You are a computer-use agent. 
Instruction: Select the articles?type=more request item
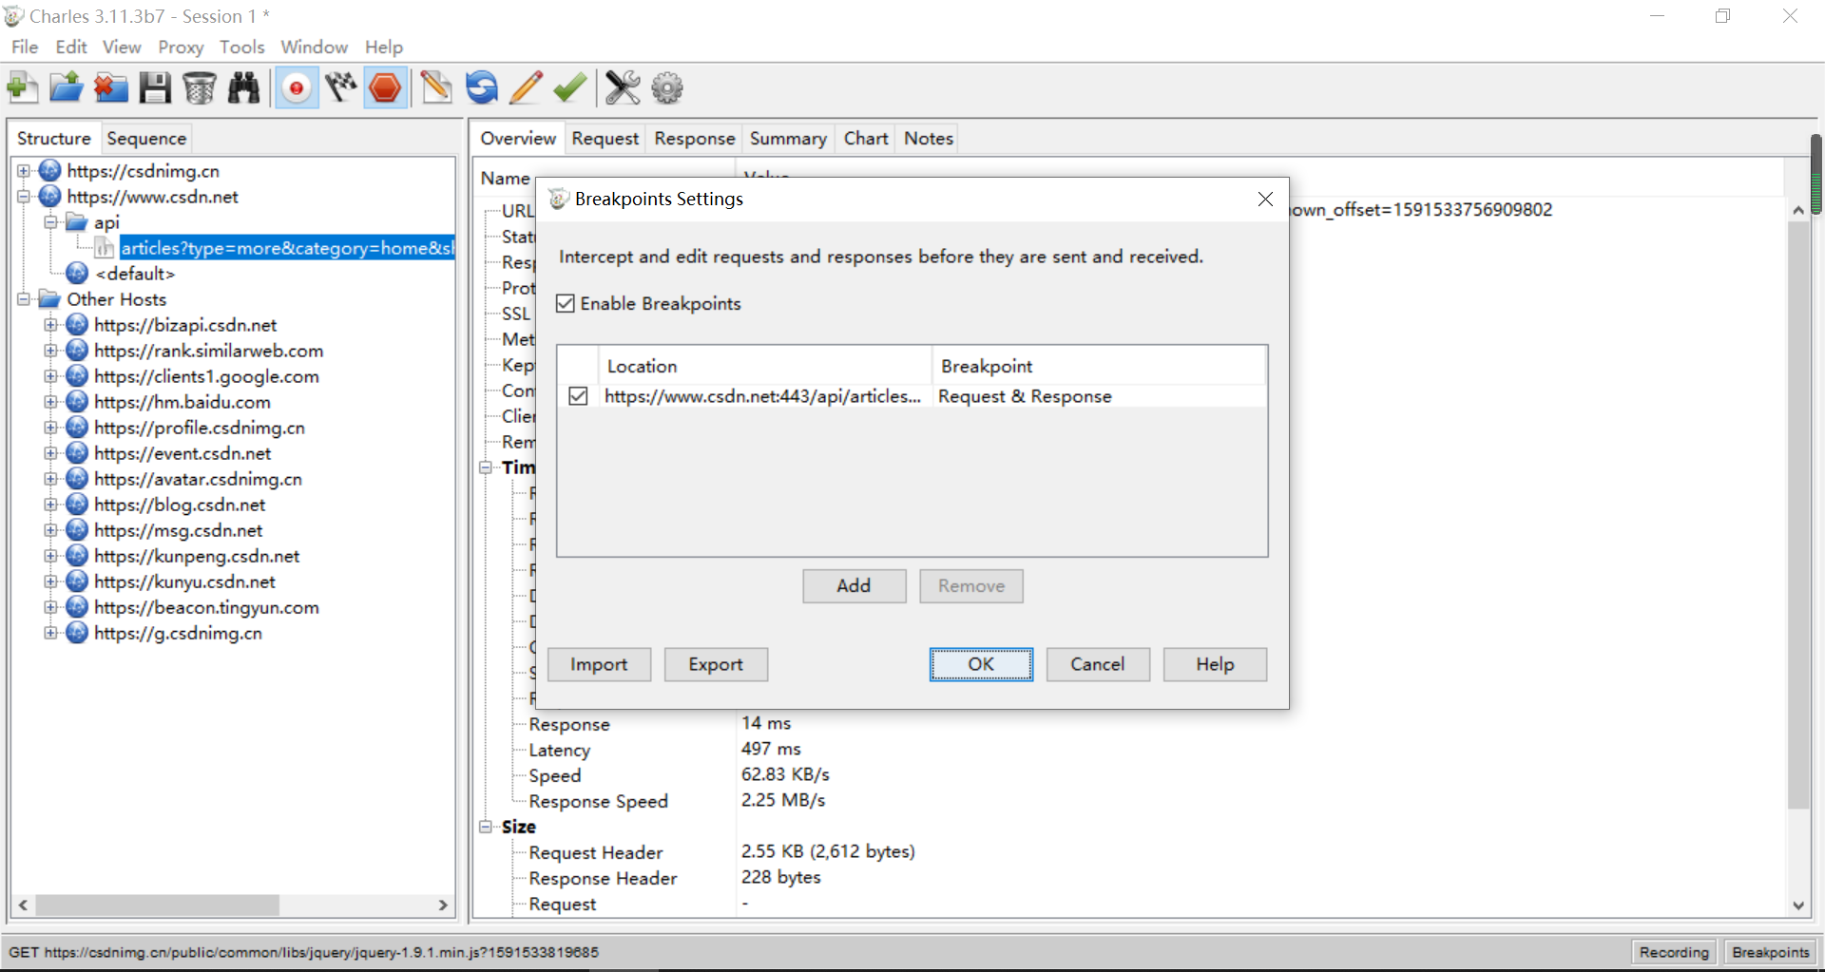tap(287, 248)
